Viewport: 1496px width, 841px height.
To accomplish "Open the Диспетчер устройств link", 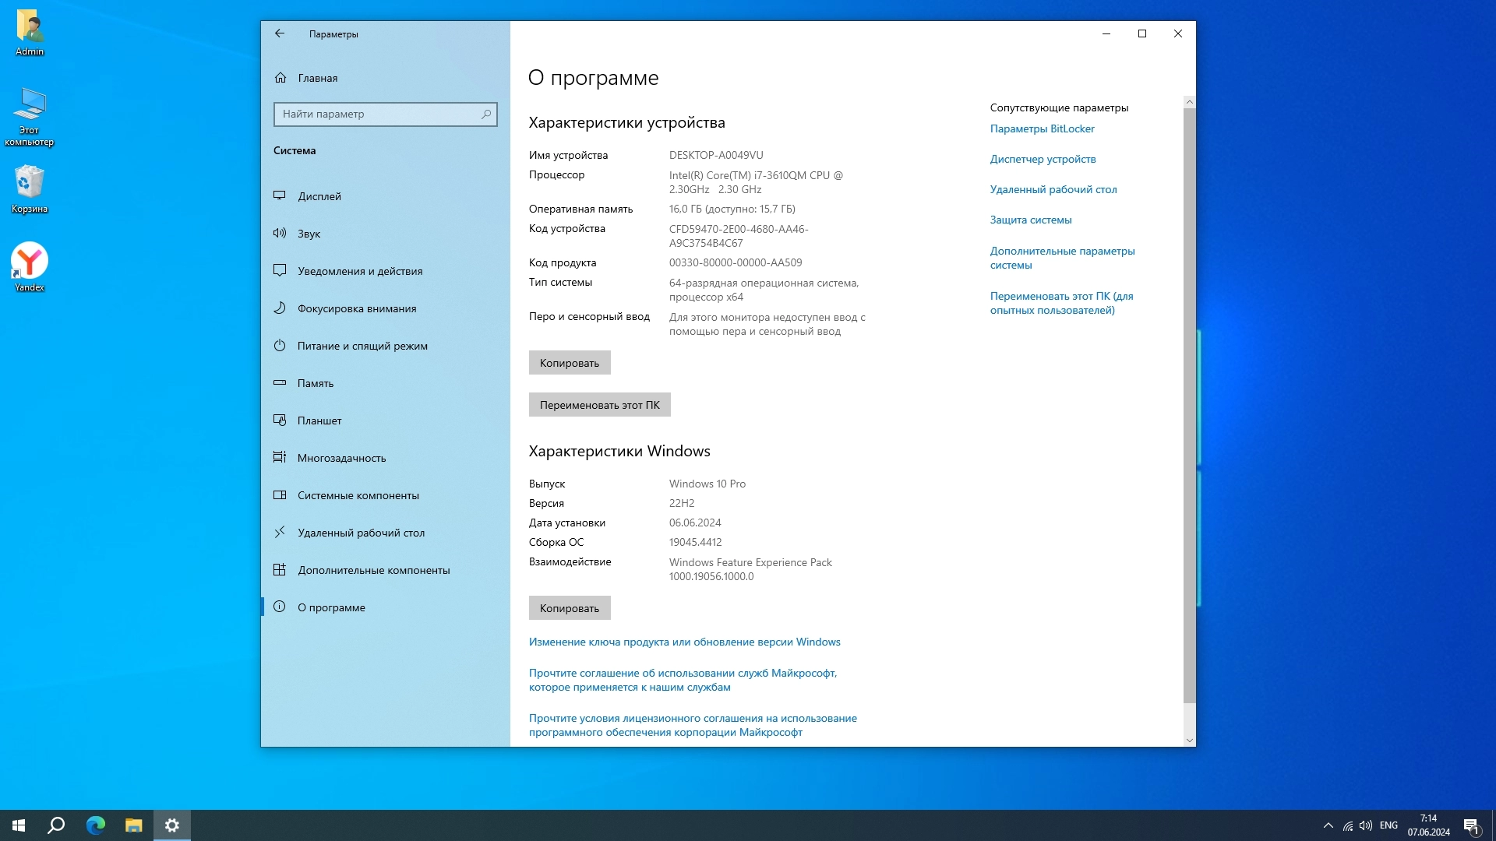I will click(1043, 159).
